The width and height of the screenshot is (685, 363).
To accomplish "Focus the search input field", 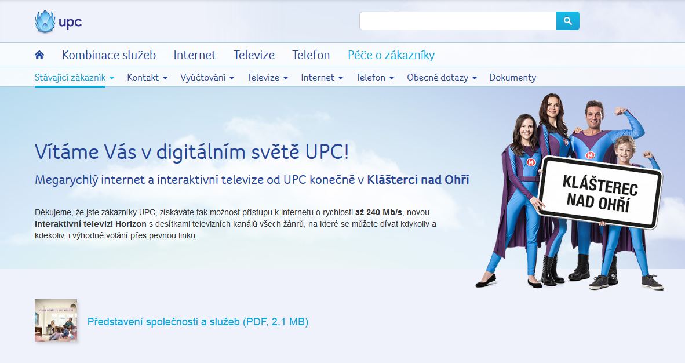I will point(458,21).
